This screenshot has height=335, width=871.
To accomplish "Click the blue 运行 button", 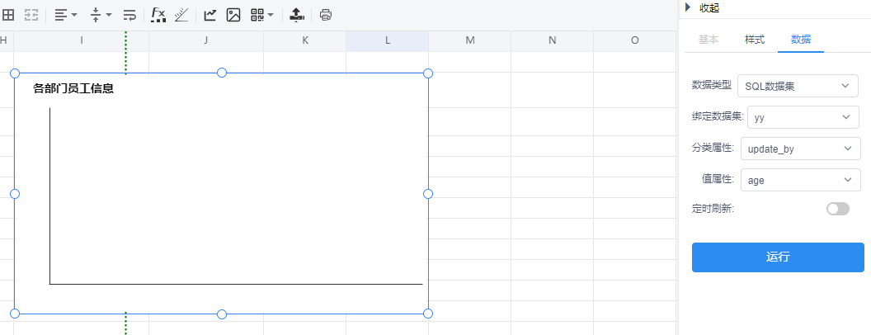I will (x=778, y=257).
